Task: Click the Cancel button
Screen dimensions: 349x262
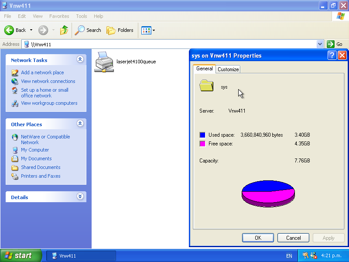Action: (x=293, y=238)
